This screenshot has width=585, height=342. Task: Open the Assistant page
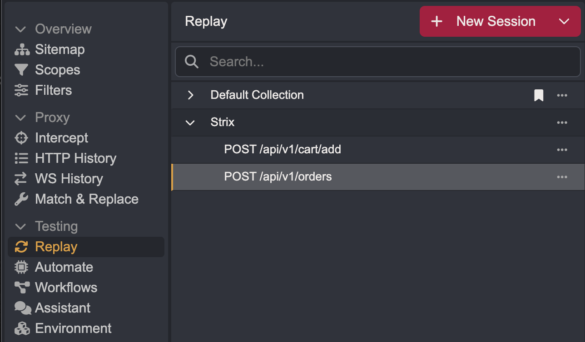pos(63,308)
